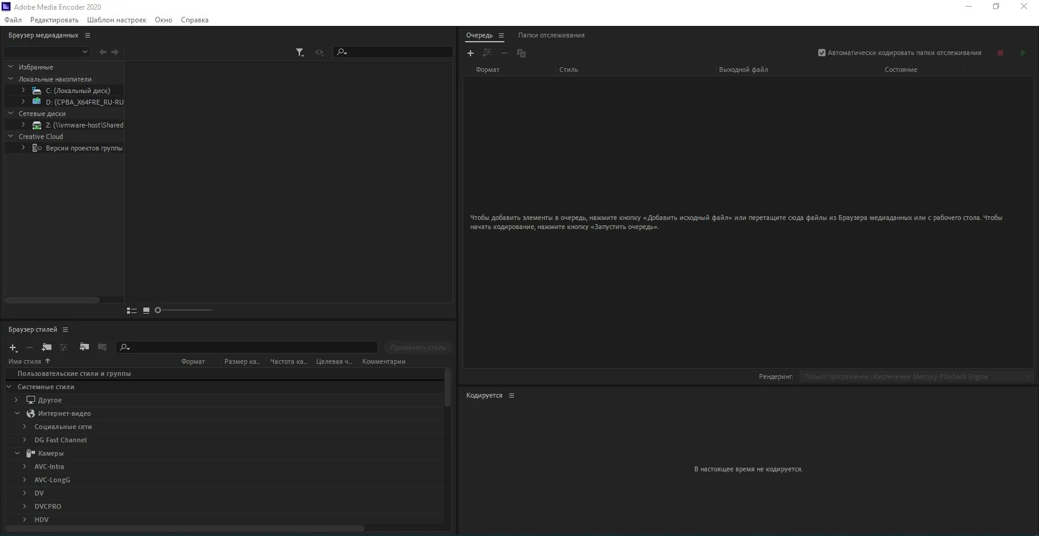
Task: Create a new preset with the plus icon
Action: pyautogui.click(x=13, y=347)
